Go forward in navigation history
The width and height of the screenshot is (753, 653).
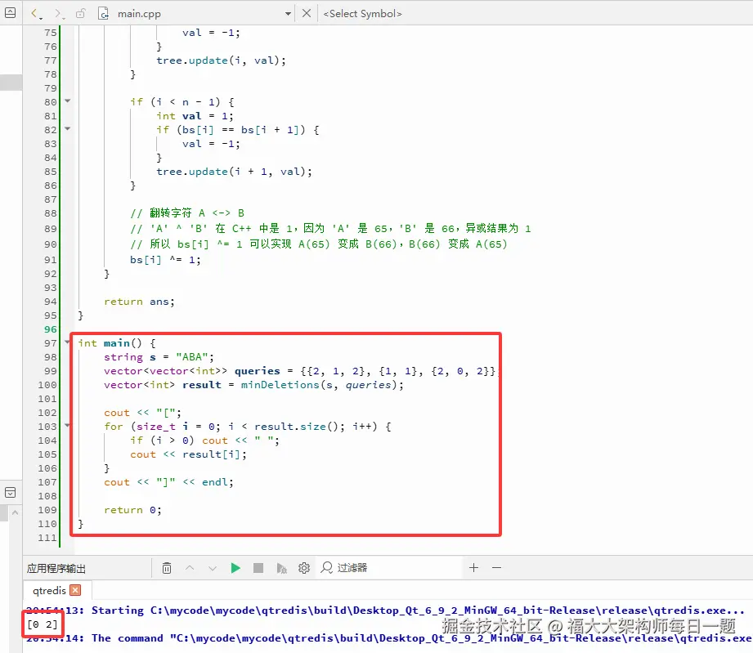(x=59, y=13)
